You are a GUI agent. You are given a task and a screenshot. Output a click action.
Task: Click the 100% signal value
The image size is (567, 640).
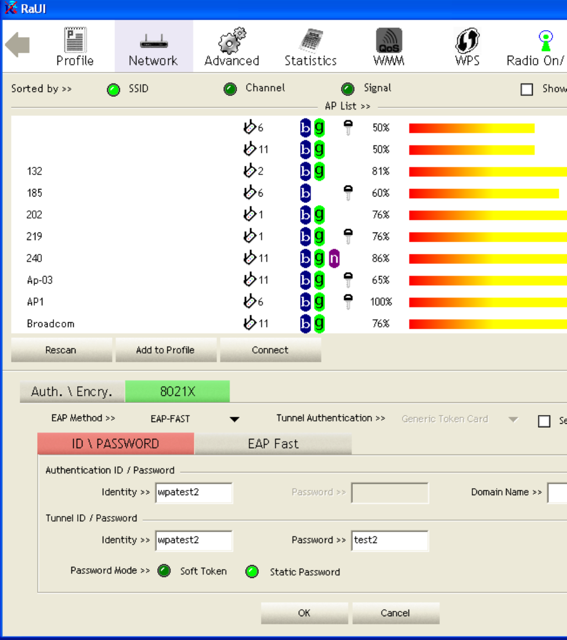click(381, 302)
